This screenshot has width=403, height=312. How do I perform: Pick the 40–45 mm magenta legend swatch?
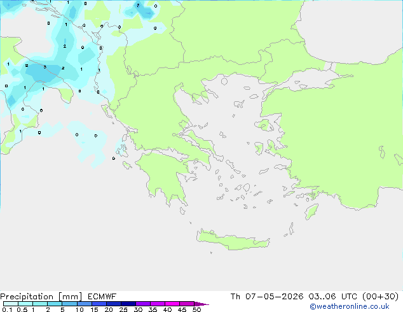tap(172, 304)
